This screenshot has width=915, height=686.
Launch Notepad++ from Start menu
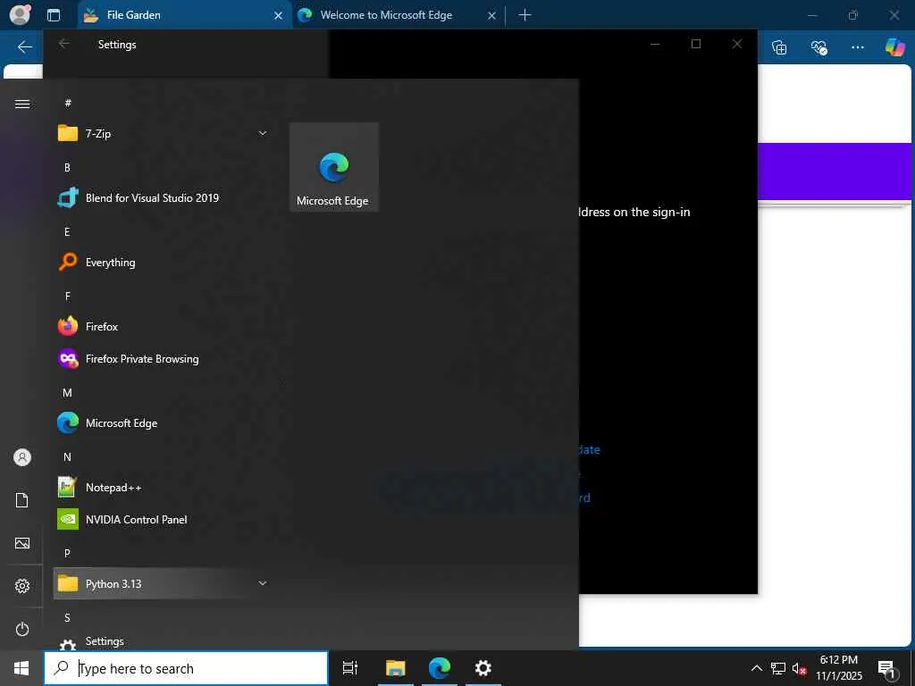(x=164, y=487)
